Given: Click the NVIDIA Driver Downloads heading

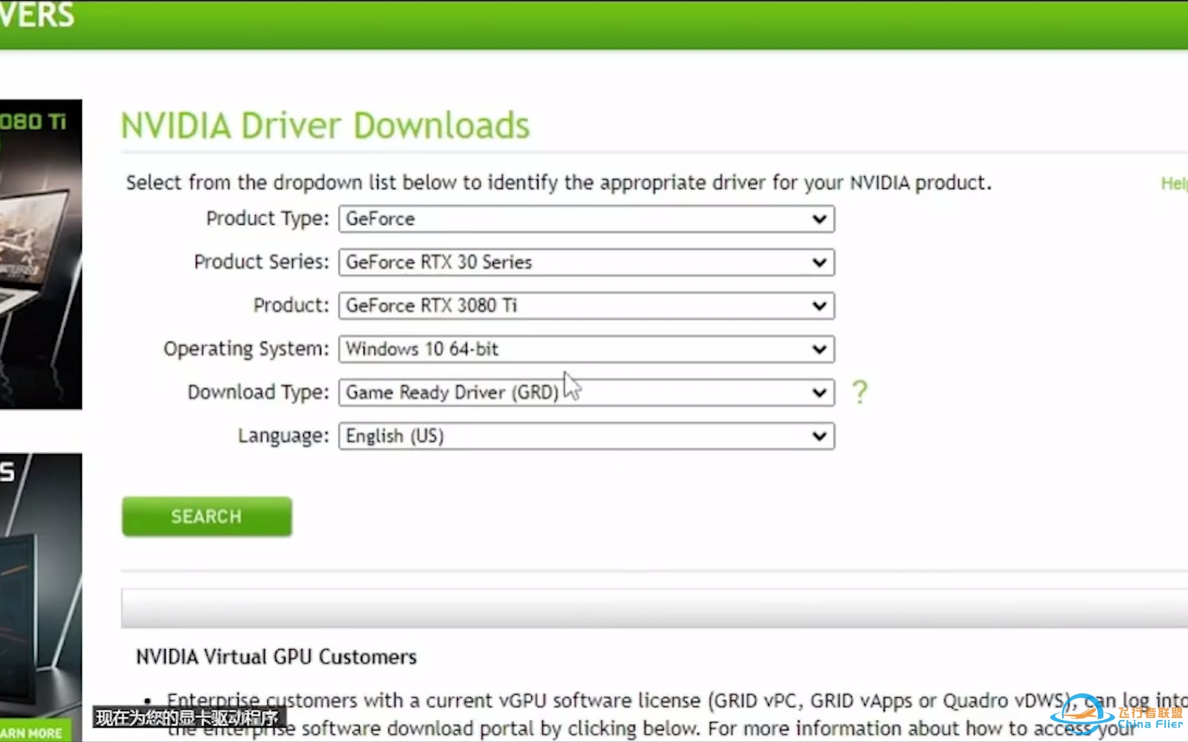Looking at the screenshot, I should pos(325,126).
